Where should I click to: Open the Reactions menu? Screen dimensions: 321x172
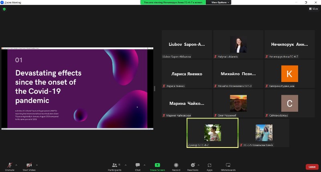click(193, 166)
